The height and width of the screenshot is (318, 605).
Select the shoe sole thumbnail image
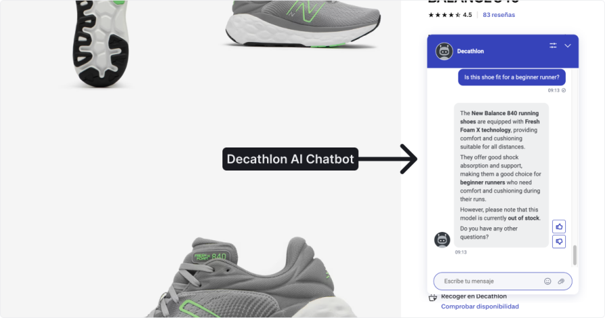click(x=100, y=43)
